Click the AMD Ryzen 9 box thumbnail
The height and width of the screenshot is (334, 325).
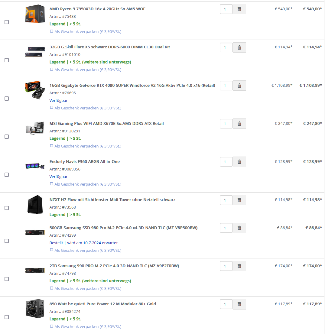point(35,14)
